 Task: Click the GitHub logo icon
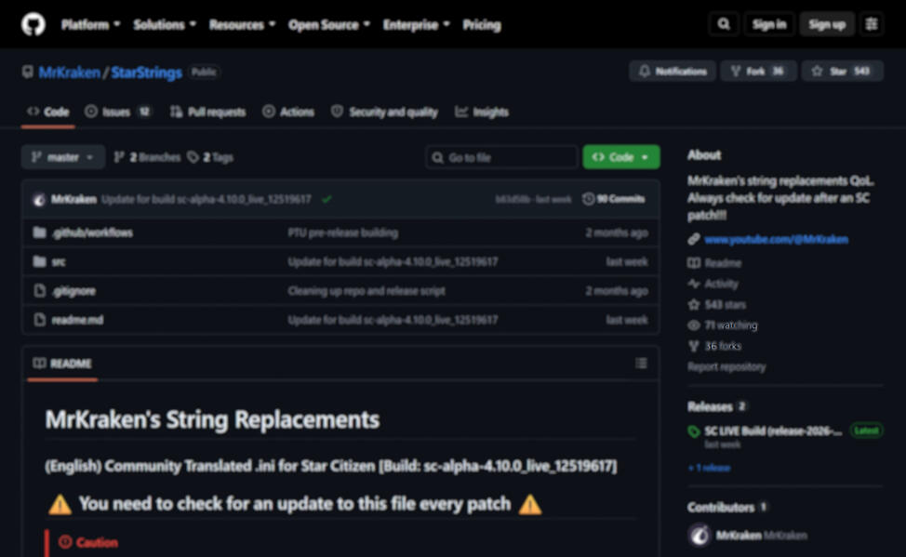33,25
